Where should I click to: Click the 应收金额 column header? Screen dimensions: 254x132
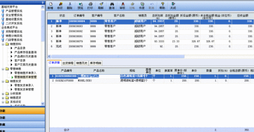point(242,16)
